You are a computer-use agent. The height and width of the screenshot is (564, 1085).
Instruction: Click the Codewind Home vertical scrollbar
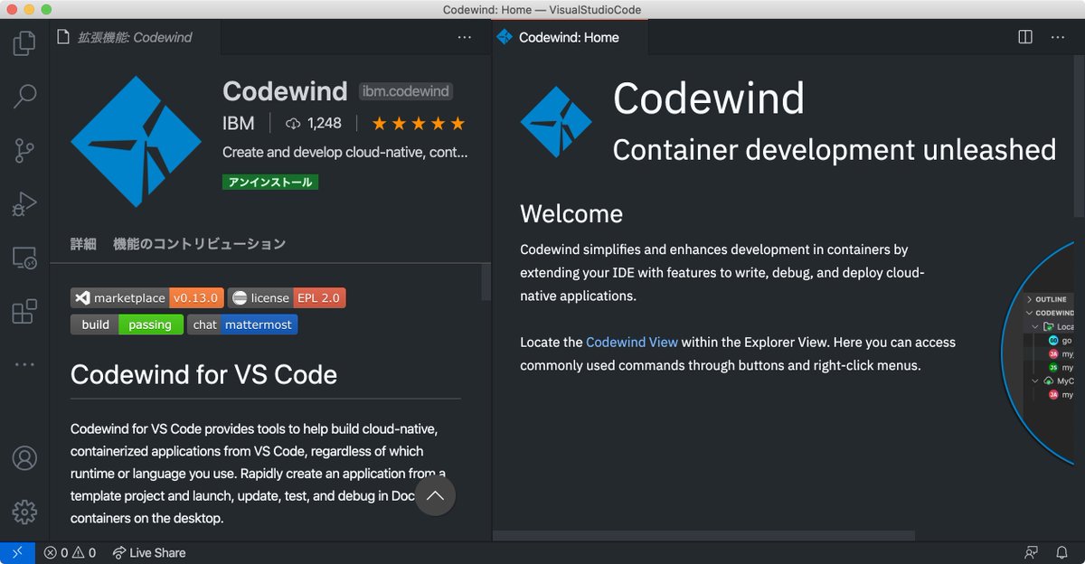pos(1079,136)
